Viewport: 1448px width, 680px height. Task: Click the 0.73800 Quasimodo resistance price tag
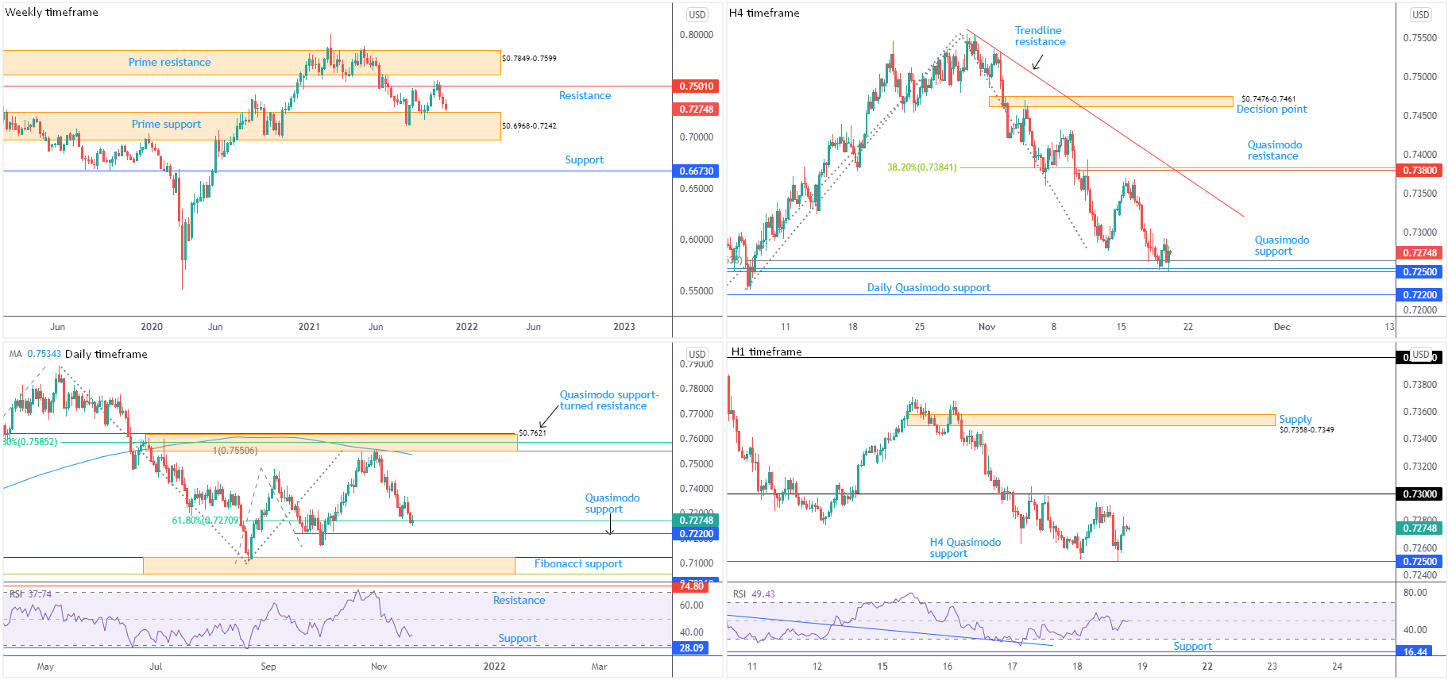pyautogui.click(x=1419, y=170)
